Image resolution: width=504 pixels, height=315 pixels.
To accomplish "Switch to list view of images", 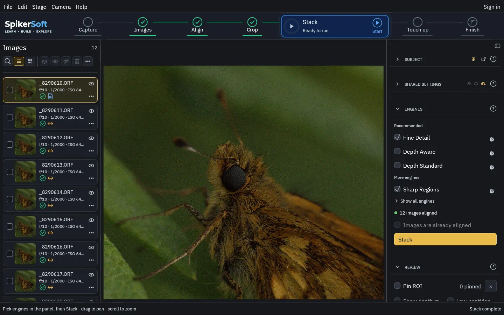I will [19, 61].
